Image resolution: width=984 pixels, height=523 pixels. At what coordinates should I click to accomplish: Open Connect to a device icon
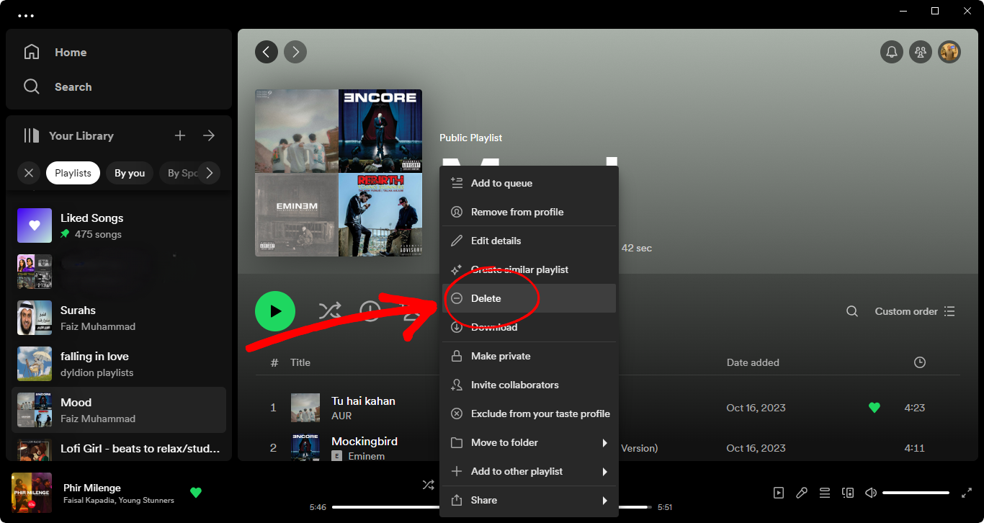pos(848,493)
